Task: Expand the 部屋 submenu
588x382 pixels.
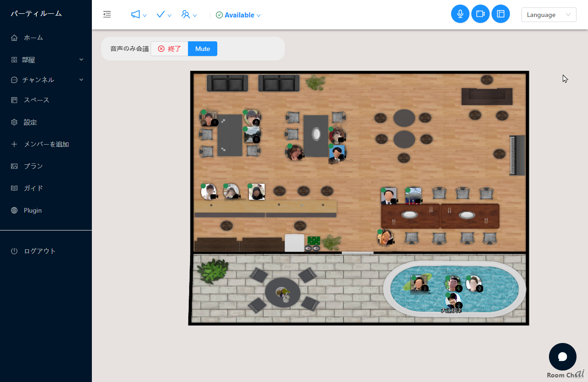Action: (46, 60)
